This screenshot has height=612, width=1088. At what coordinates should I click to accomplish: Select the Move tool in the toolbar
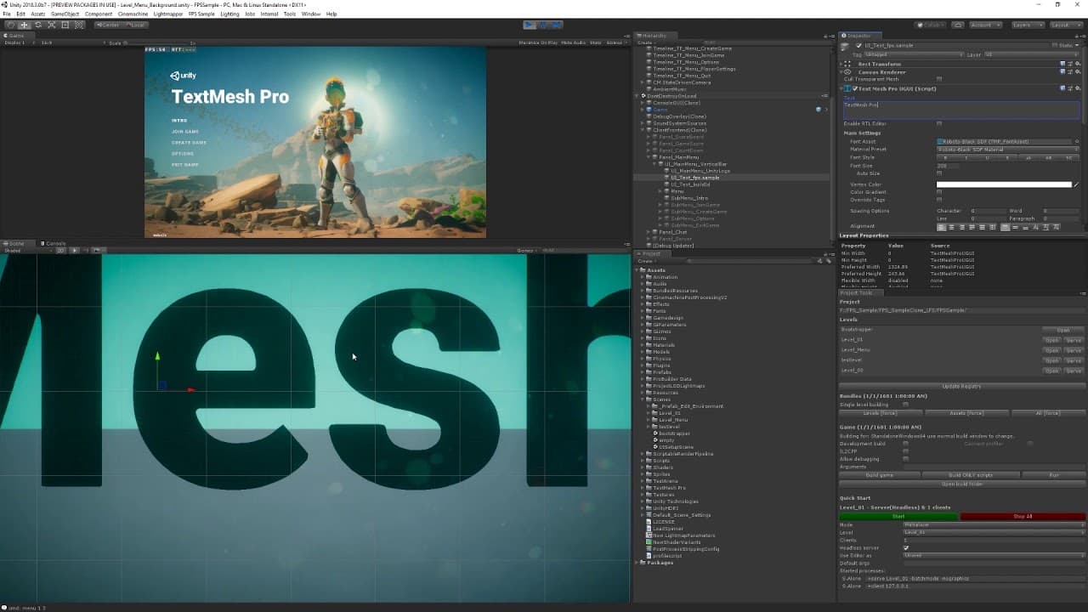[x=24, y=25]
